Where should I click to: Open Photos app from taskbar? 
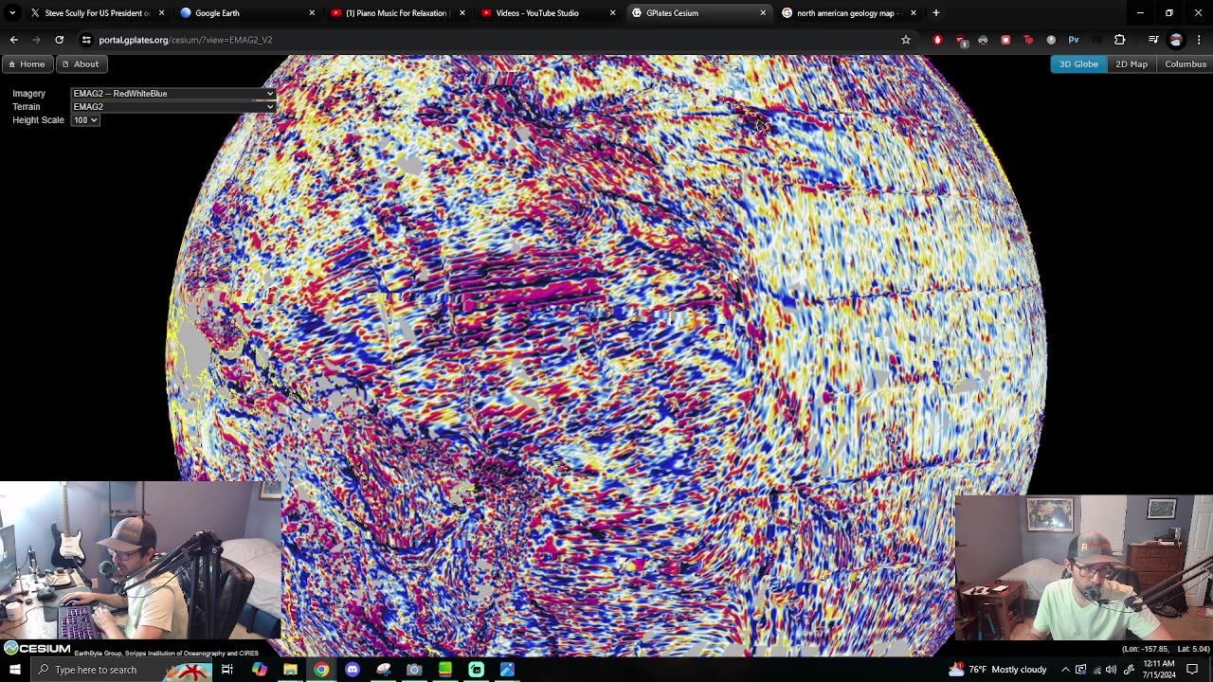[507, 670]
